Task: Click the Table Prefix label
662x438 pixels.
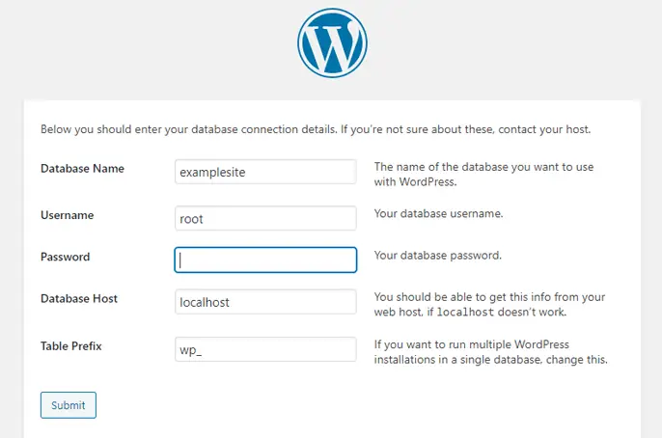Action: pos(72,344)
